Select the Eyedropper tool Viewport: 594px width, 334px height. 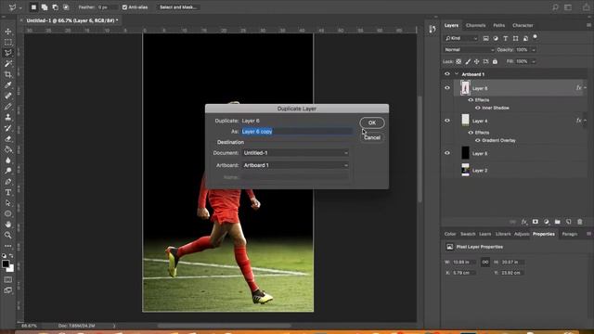[8, 84]
